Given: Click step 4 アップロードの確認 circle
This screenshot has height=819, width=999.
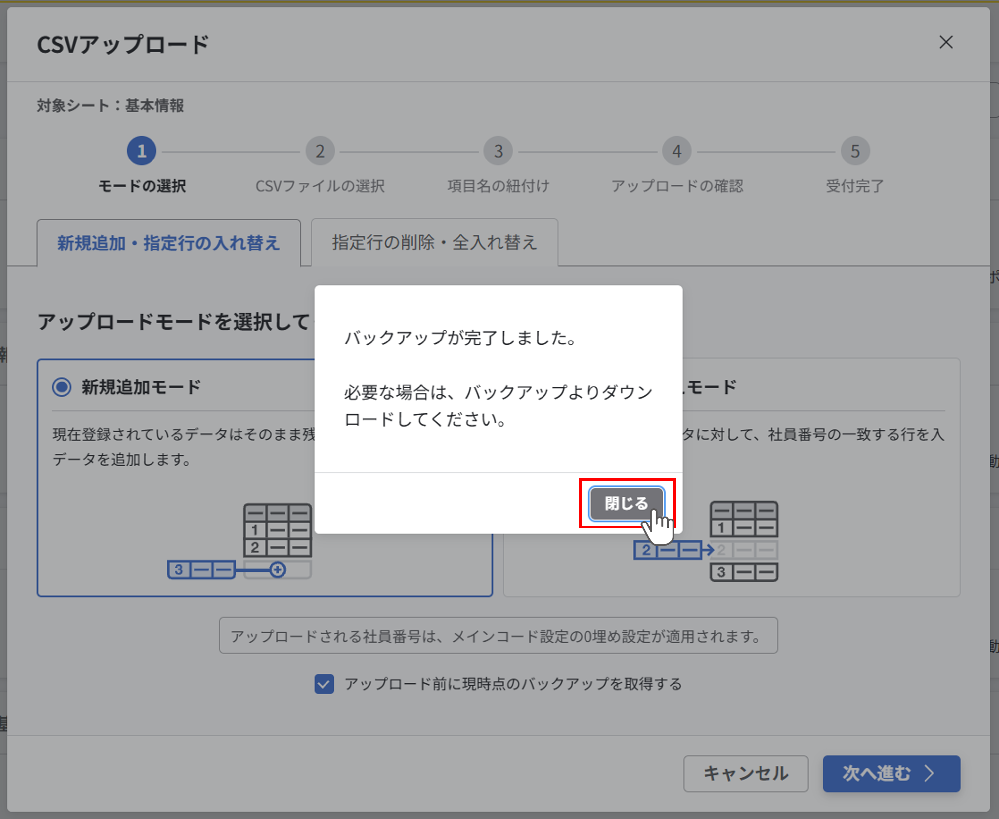Looking at the screenshot, I should (x=676, y=151).
